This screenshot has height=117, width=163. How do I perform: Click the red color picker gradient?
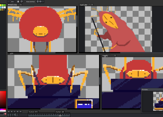(x=3, y=100)
